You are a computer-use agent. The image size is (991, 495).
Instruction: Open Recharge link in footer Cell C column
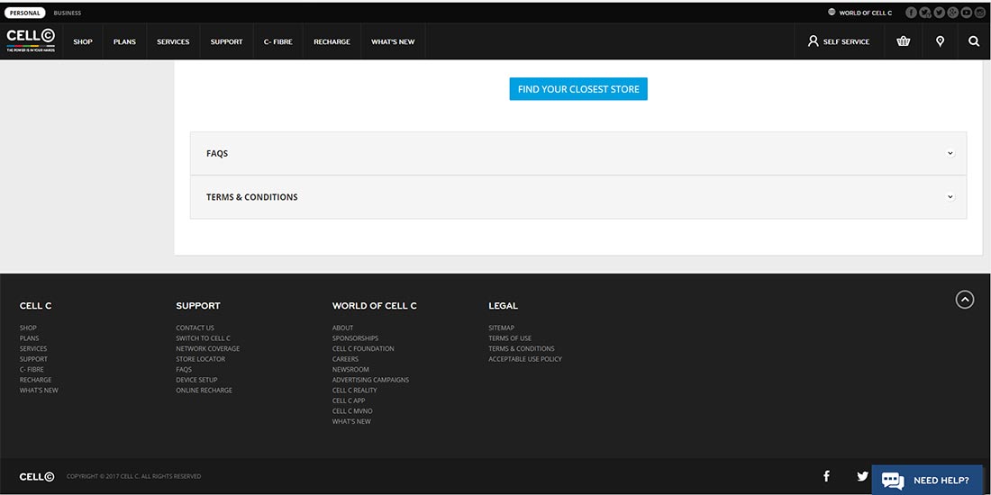click(35, 380)
